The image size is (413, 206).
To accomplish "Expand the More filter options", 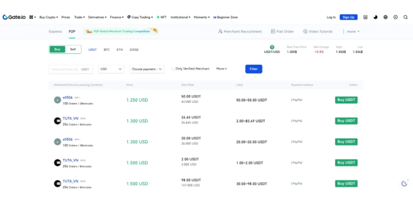I will coord(222,69).
